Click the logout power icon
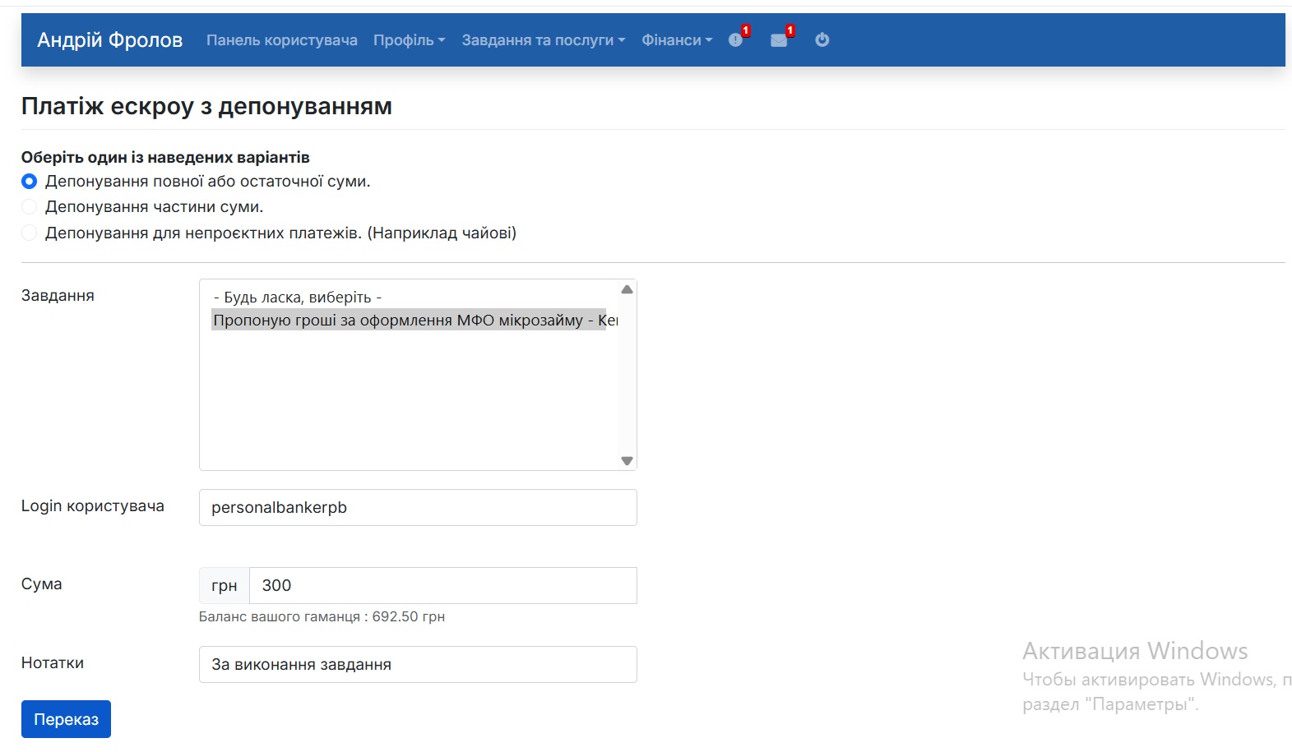 coord(822,40)
